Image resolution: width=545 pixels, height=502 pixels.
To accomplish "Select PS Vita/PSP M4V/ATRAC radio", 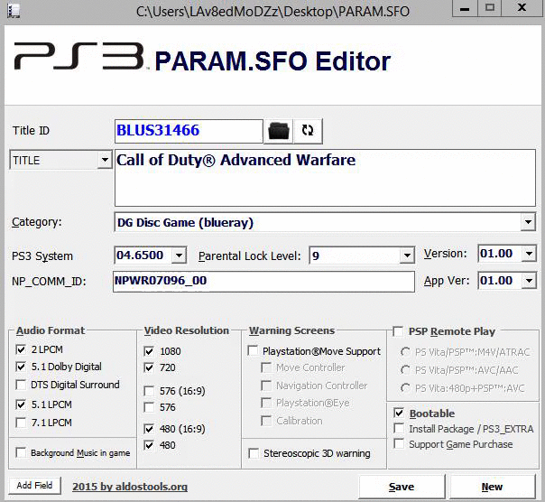I will pyautogui.click(x=405, y=352).
